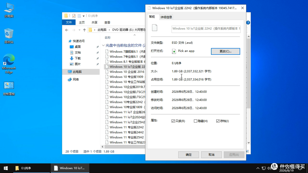Select 此电脑 in the navigation pane
The width and height of the screenshot is (308, 173).
point(81,72)
